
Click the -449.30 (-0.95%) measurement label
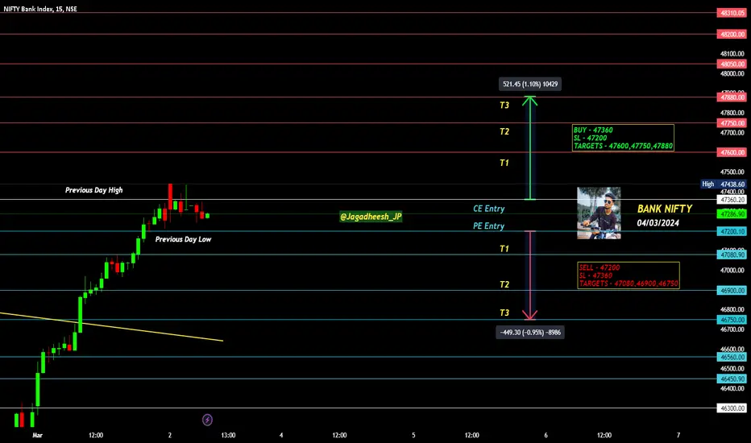[530, 333]
